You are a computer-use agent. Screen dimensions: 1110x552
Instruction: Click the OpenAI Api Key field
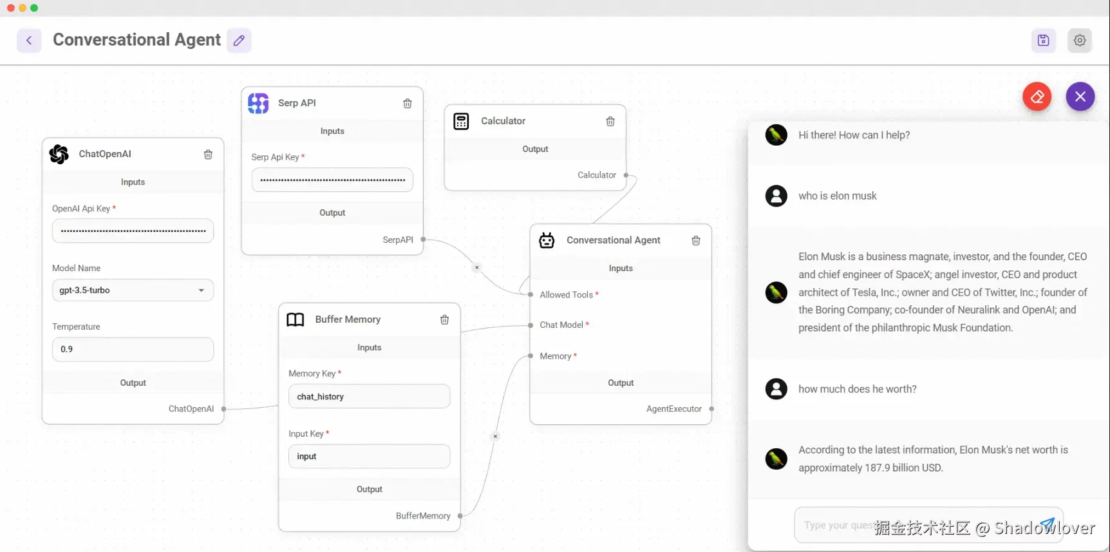pyautogui.click(x=133, y=231)
